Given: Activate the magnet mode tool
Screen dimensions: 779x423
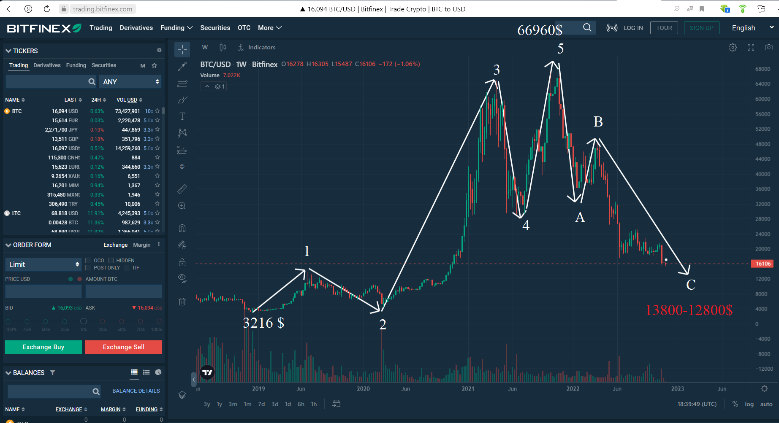Looking at the screenshot, I should [182, 228].
